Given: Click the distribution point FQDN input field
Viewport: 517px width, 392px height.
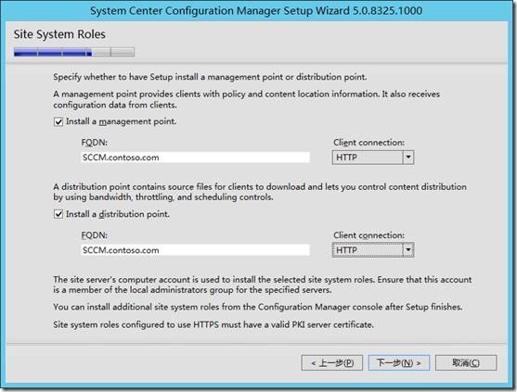Looking at the screenshot, I should click(x=196, y=250).
